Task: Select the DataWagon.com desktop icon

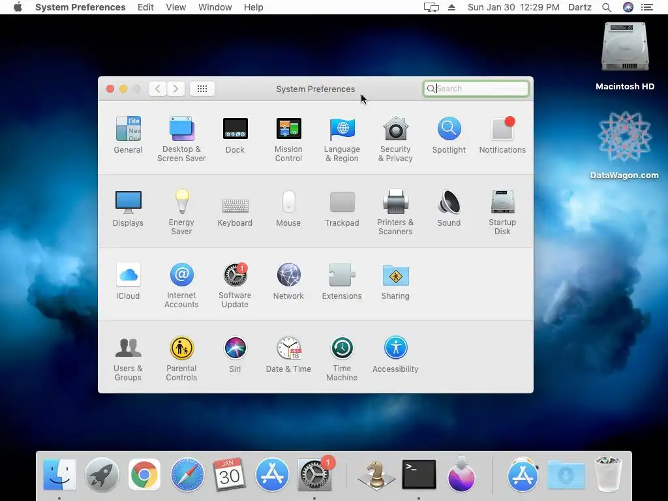Action: click(624, 145)
